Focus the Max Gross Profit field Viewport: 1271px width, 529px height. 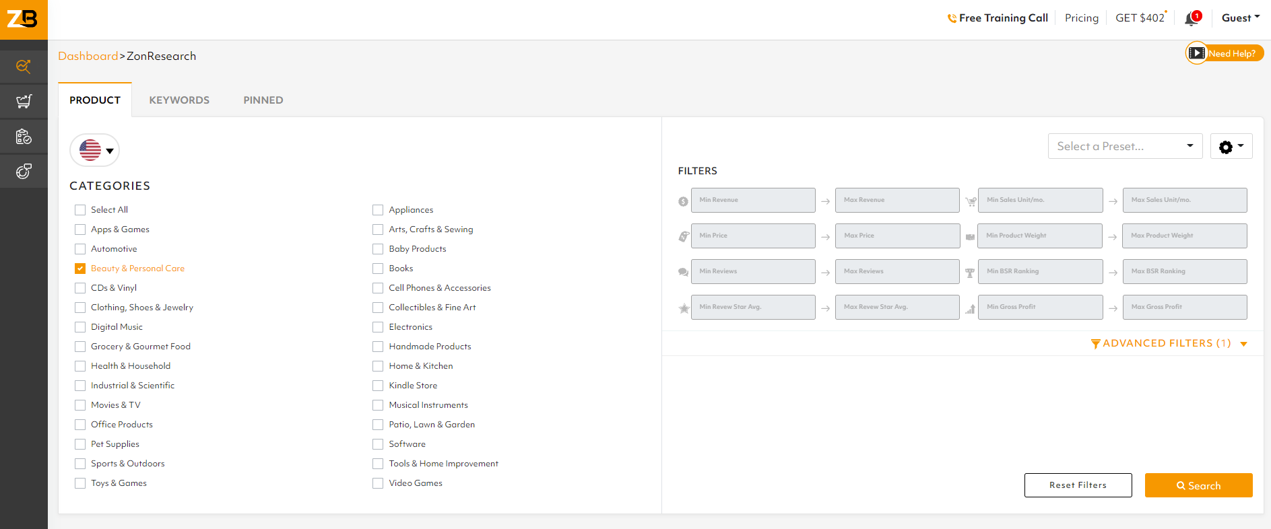[1185, 307]
